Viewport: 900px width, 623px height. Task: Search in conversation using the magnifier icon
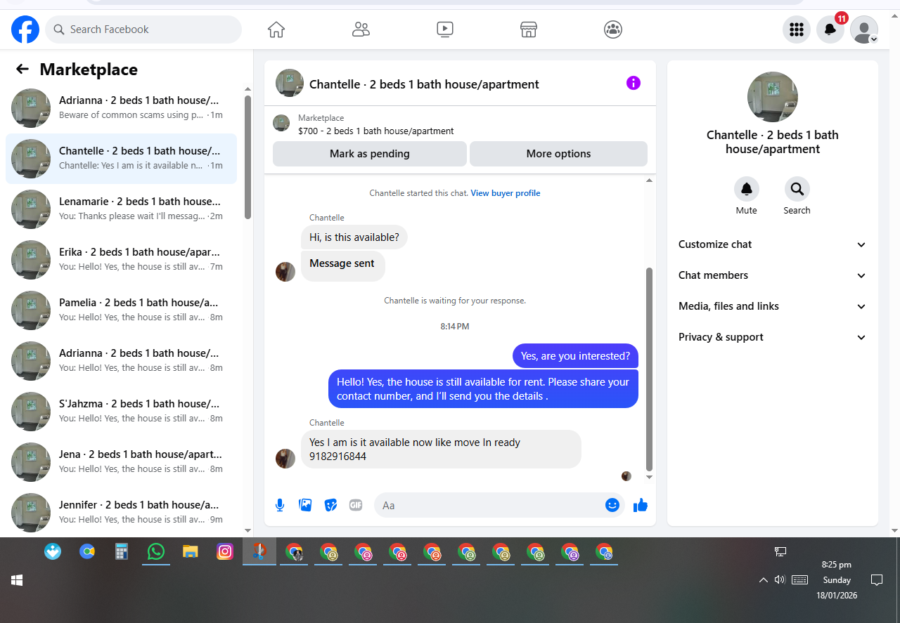click(797, 189)
